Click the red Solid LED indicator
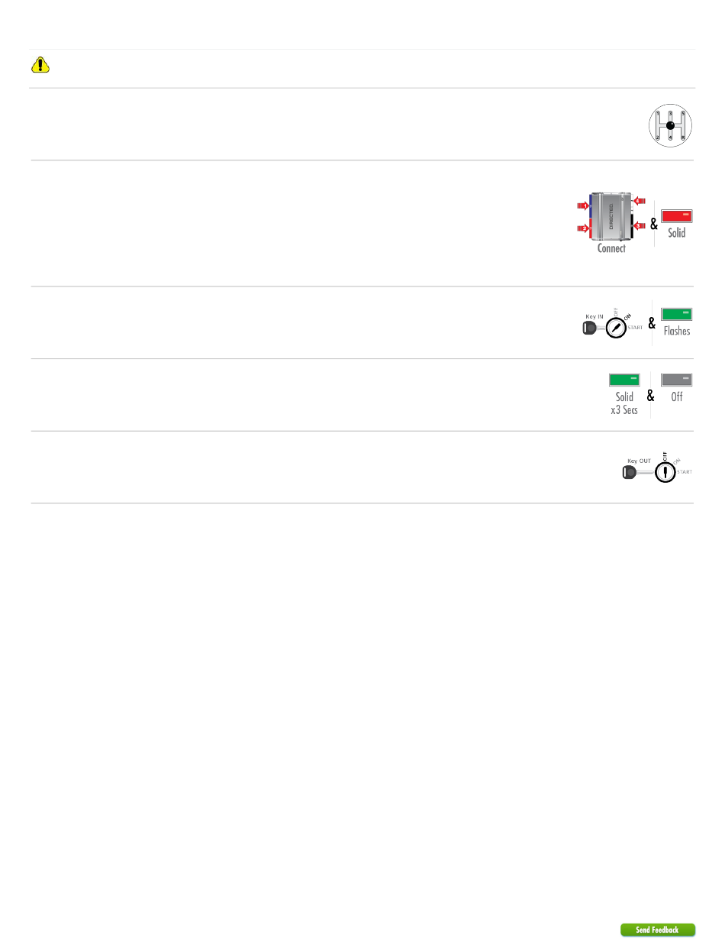725x948 pixels. pyautogui.click(x=676, y=215)
